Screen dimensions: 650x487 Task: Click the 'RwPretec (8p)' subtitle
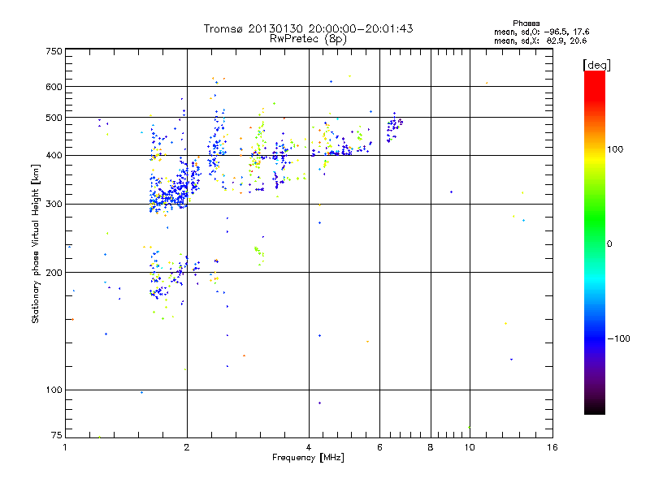(308, 39)
